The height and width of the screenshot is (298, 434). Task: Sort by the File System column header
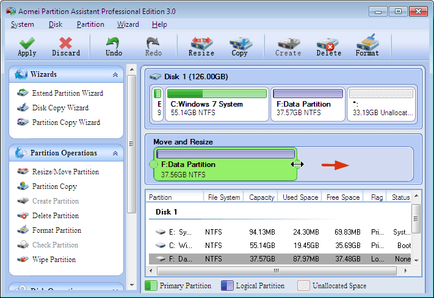pos(223,197)
